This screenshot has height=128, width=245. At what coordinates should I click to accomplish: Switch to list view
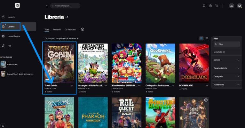coord(207,38)
